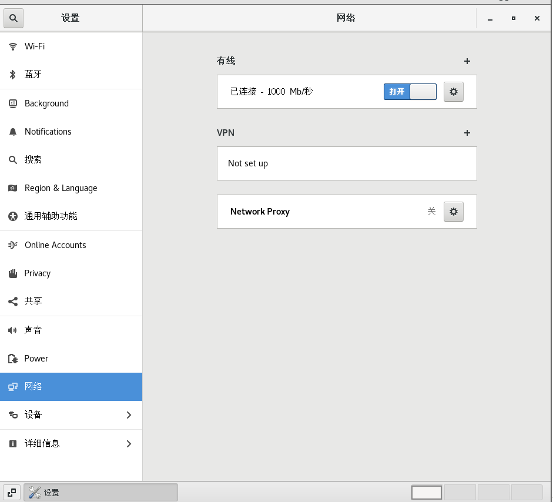Click the '已连接 - 1000 Mb/秒' status text
Image resolution: width=553 pixels, height=502 pixels.
[x=271, y=92]
